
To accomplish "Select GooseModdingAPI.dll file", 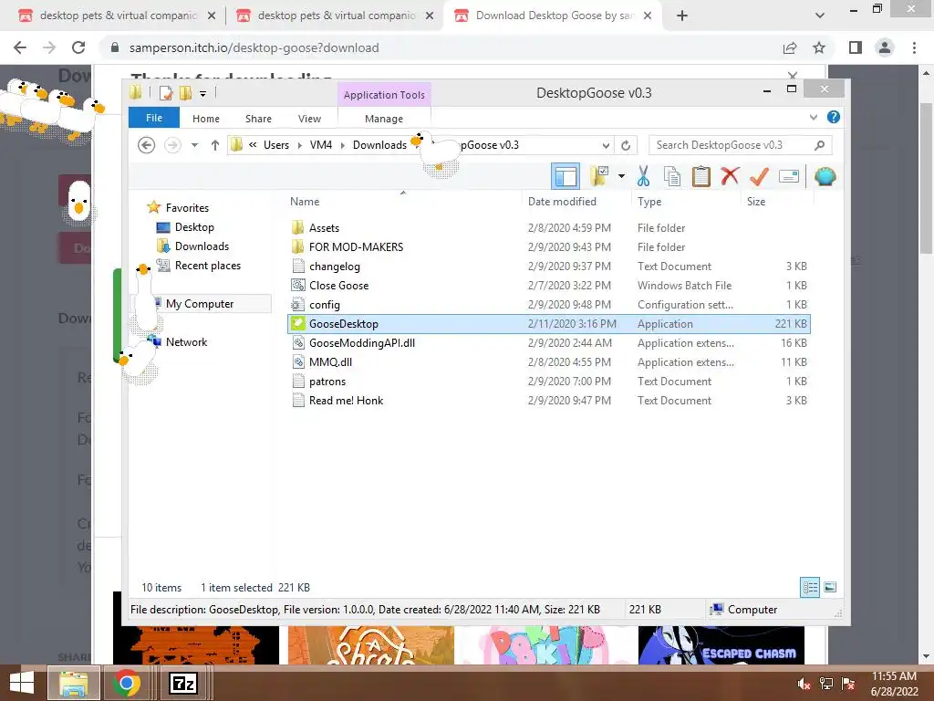I will click(x=361, y=343).
